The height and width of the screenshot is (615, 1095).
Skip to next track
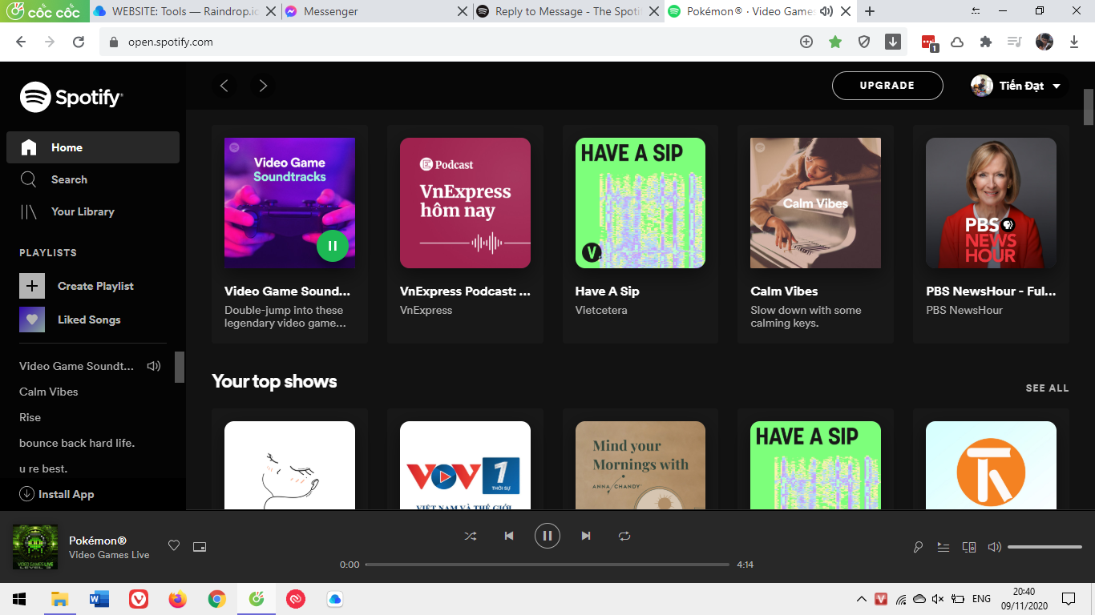586,536
